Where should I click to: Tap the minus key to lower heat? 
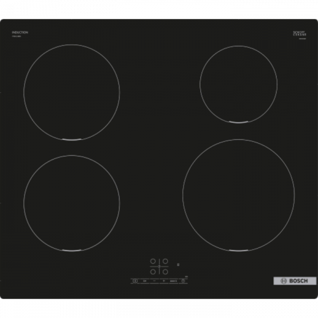[x=155, y=280]
